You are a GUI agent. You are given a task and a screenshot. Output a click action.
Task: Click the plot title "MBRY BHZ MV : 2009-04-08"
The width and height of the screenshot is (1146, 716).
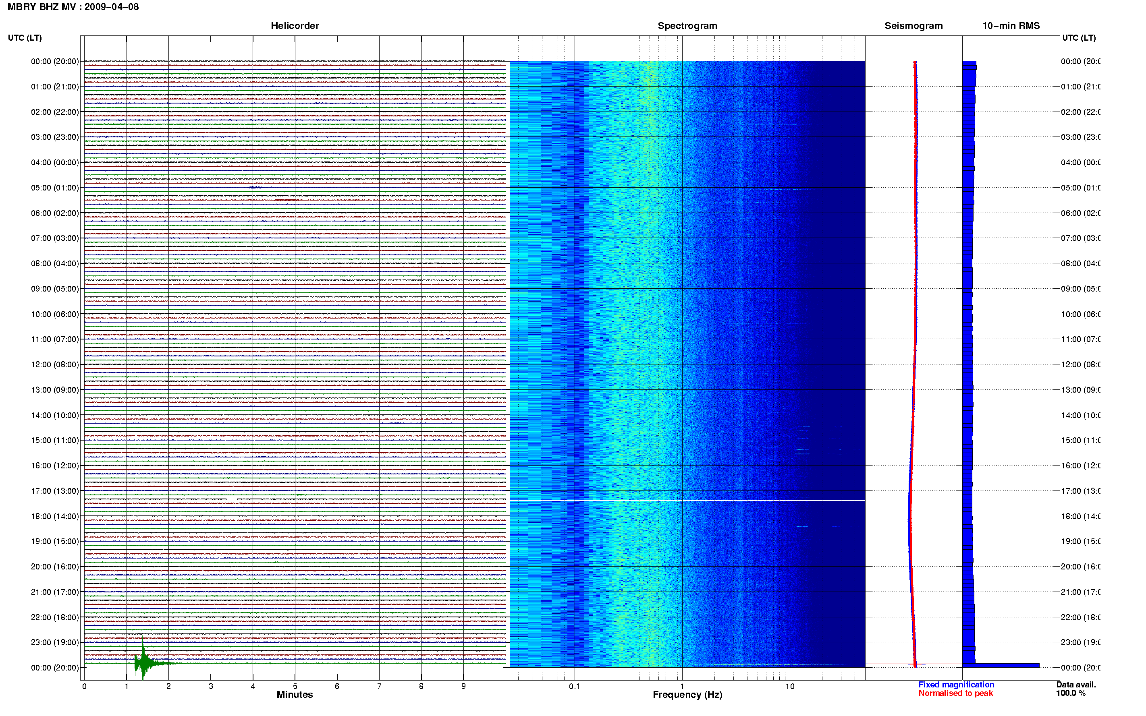click(73, 7)
